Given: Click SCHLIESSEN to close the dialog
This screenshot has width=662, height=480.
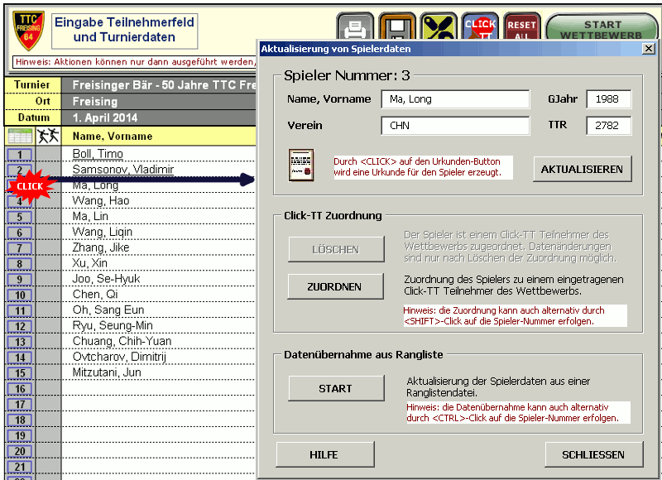Looking at the screenshot, I should [592, 454].
